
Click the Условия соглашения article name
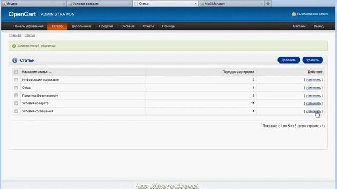pyautogui.click(x=37, y=111)
